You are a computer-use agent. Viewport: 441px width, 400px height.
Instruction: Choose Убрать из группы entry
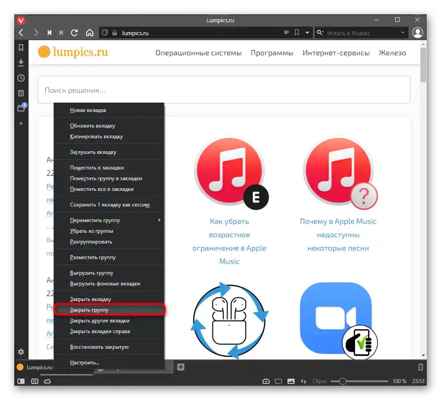tap(109, 231)
